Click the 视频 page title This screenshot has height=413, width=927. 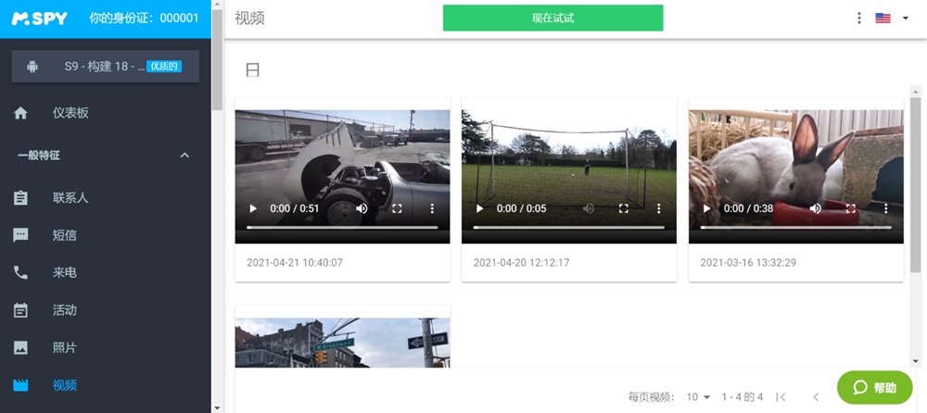[249, 19]
